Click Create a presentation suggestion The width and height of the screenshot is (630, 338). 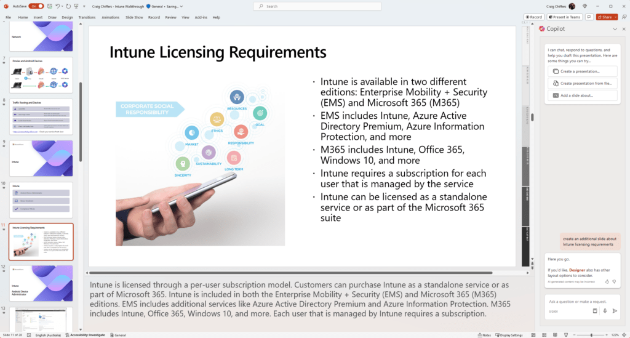[x=582, y=71]
